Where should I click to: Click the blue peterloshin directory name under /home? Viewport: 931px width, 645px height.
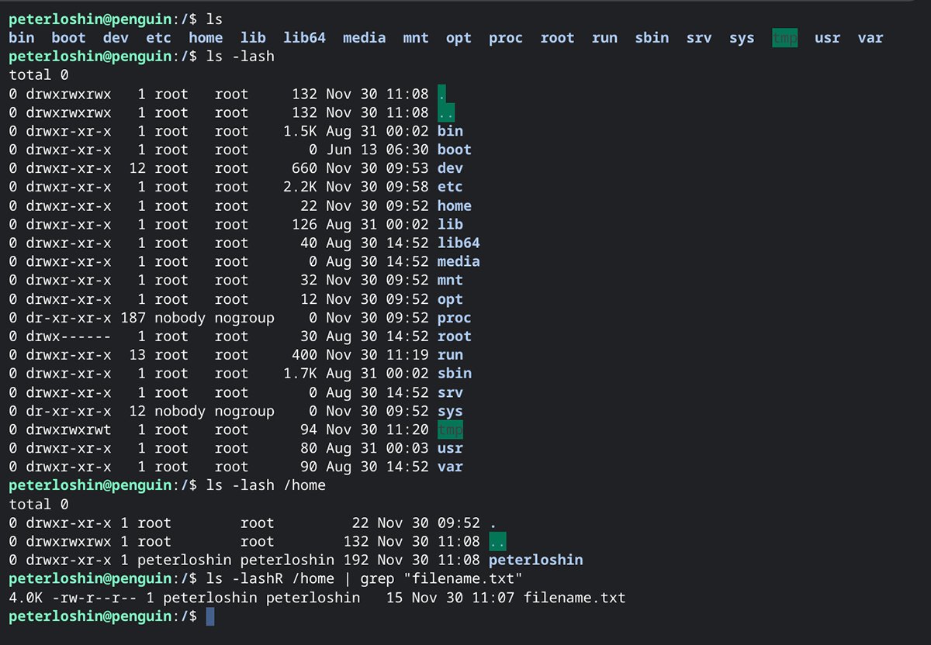click(535, 560)
